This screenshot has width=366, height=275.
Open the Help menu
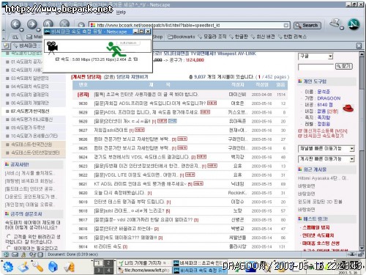(121, 12)
